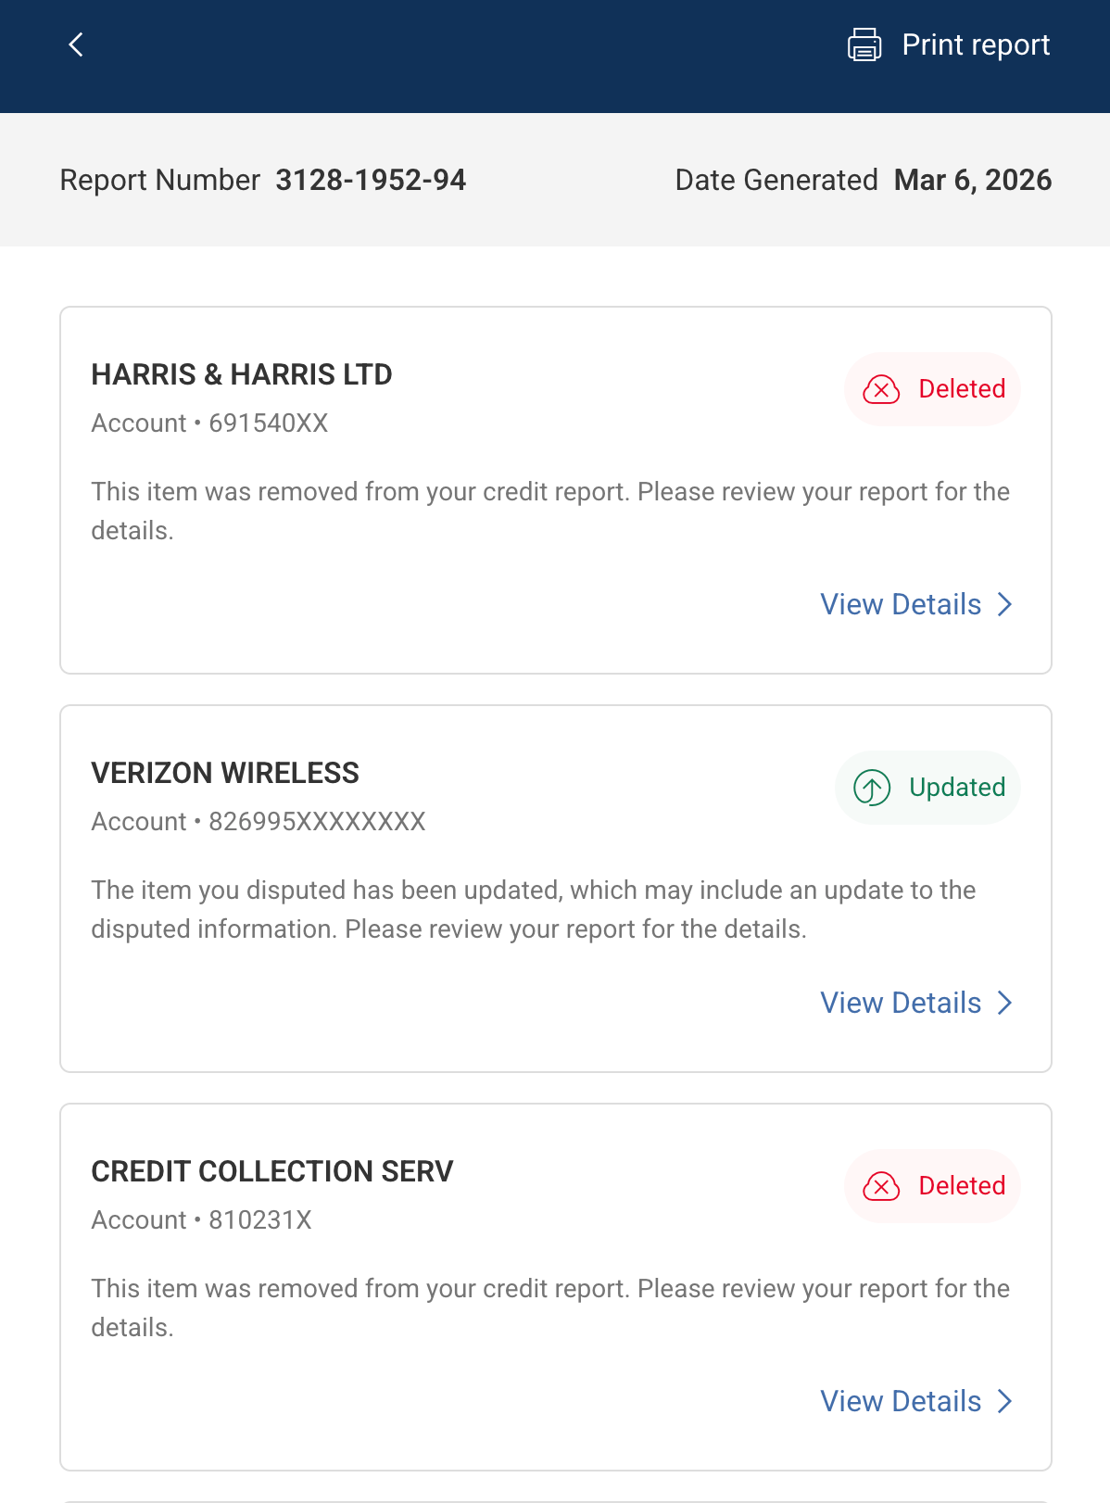Open View Details for Verizon Wireless
Screen dimensions: 1110x1503
[900, 1003]
